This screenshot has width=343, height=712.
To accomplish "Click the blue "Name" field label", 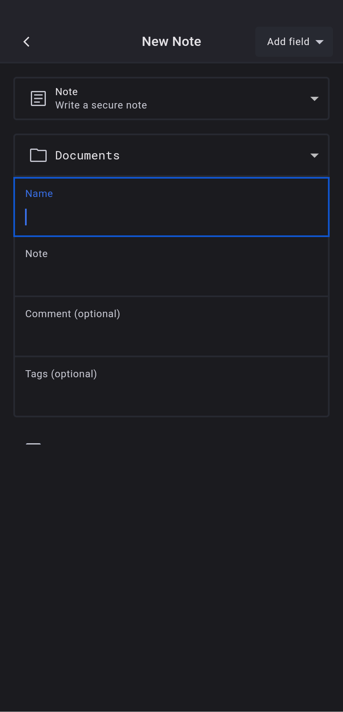I will [x=39, y=194].
